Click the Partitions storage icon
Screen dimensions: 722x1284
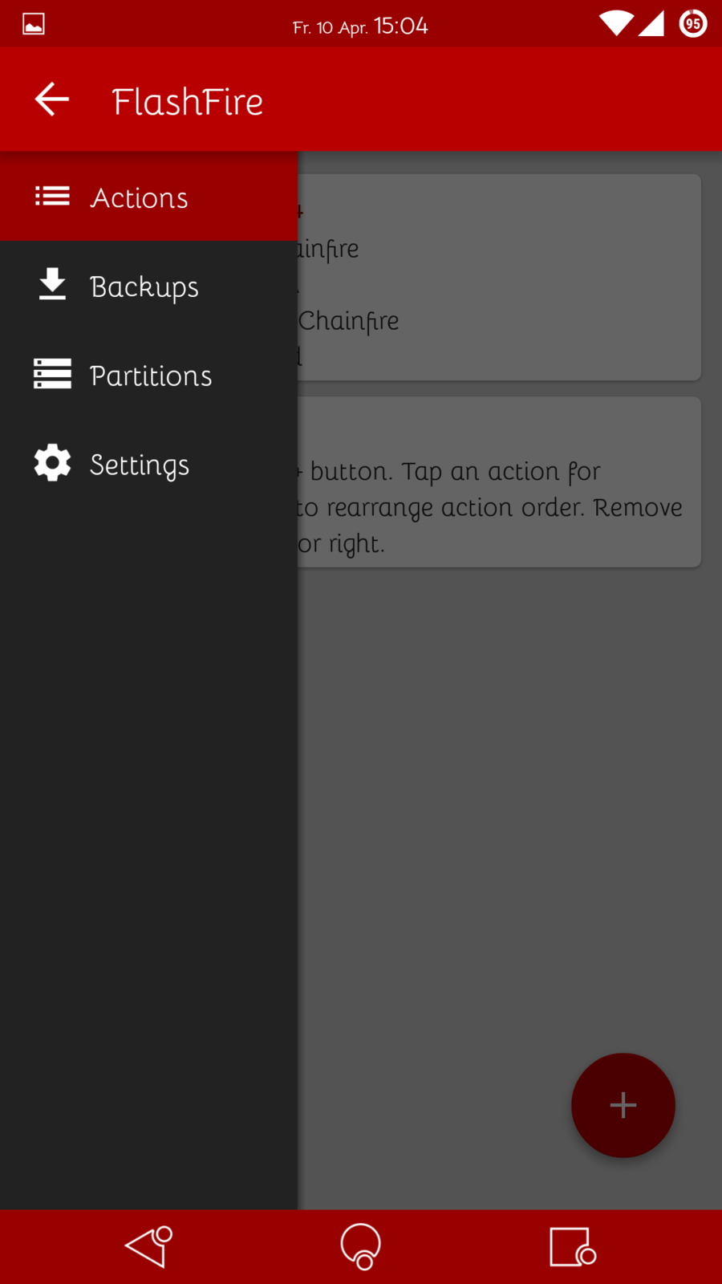click(x=52, y=374)
